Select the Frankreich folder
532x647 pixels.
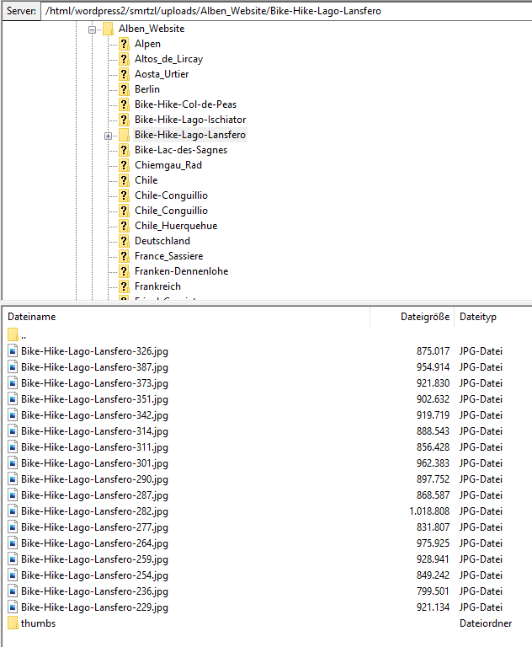157,286
